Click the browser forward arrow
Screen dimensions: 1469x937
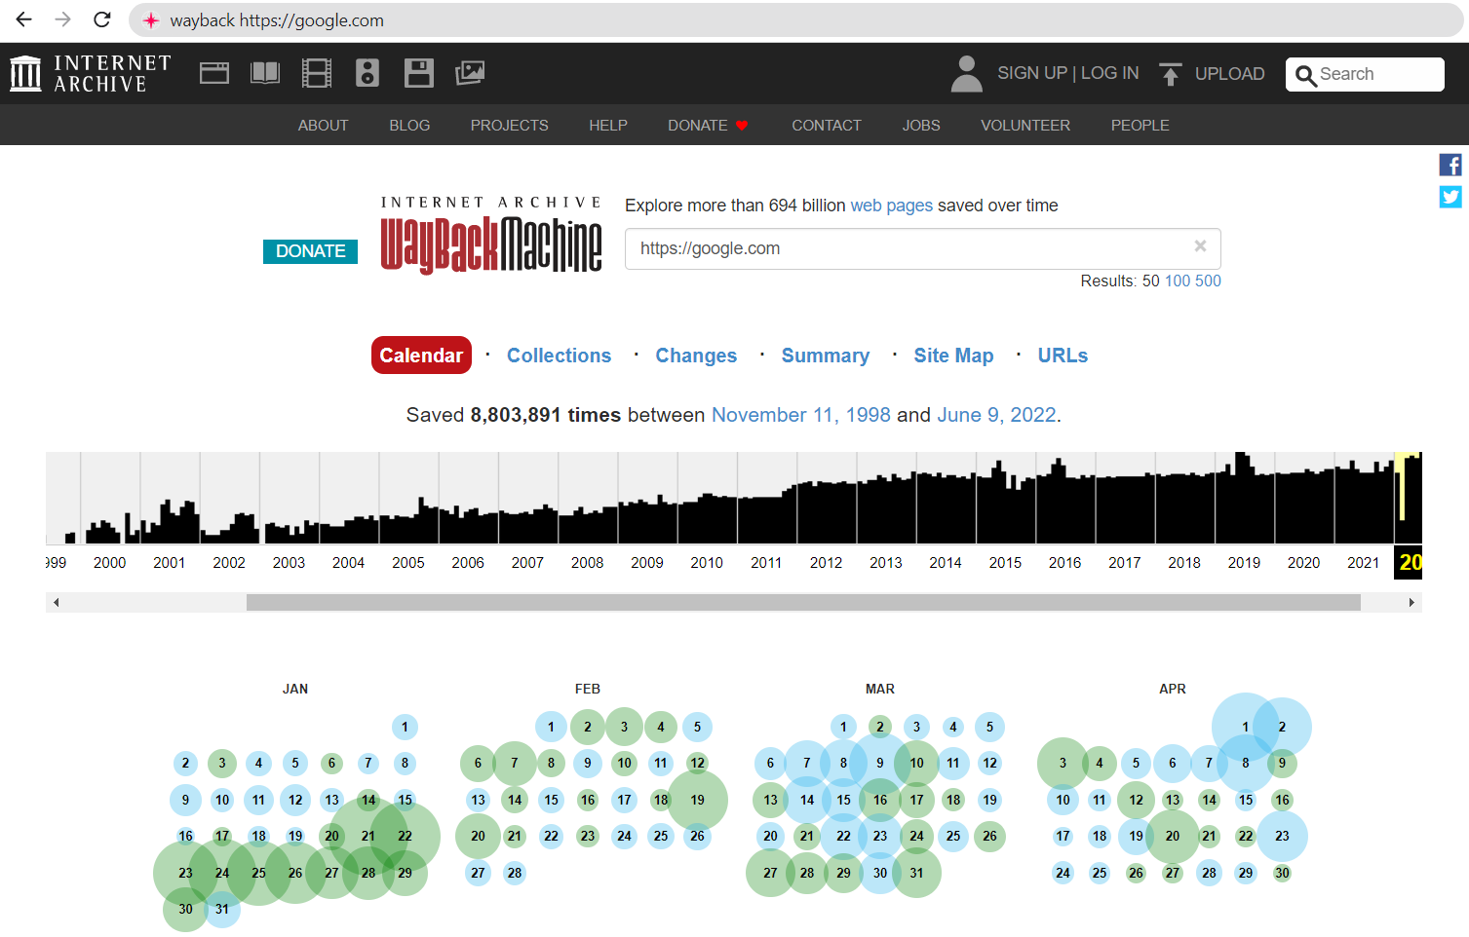[63, 19]
